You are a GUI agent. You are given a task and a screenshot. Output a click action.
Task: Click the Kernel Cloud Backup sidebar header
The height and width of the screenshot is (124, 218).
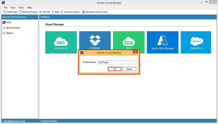pyautogui.click(x=20, y=17)
